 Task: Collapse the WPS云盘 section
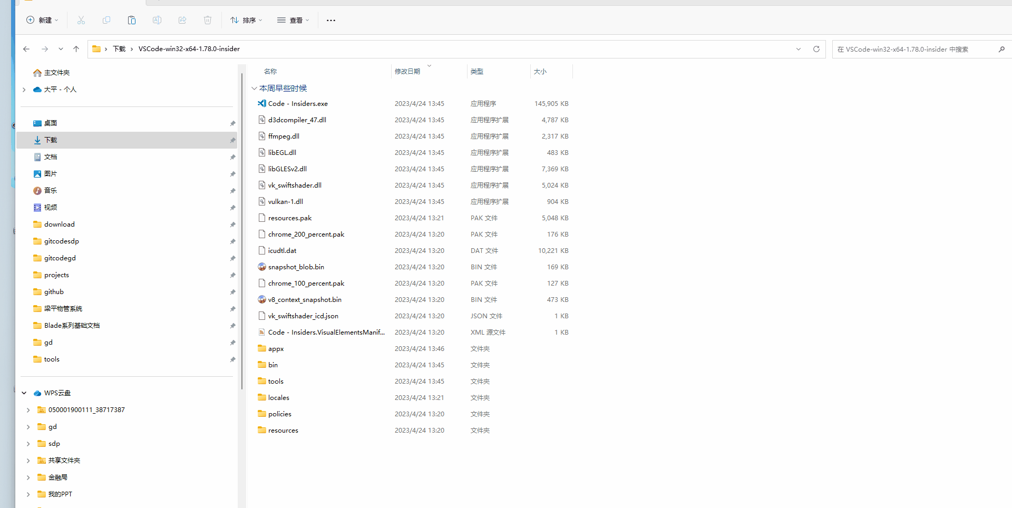tap(24, 393)
